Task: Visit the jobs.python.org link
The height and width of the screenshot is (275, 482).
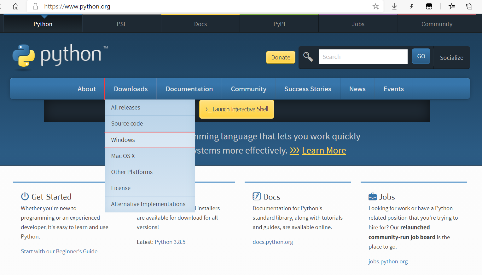Action: click(388, 261)
